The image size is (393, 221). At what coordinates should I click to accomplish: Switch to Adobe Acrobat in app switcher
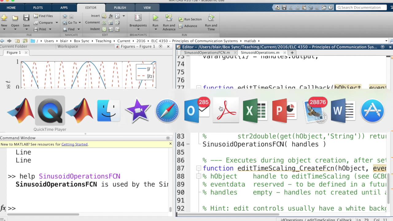(x=226, y=110)
